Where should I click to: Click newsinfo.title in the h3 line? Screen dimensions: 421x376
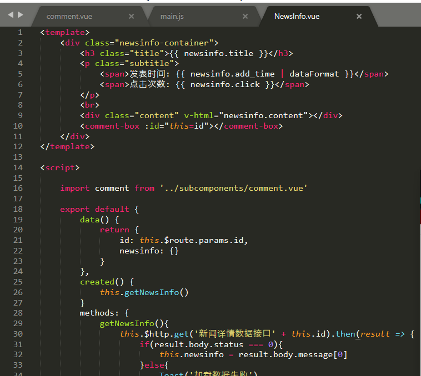click(x=219, y=53)
